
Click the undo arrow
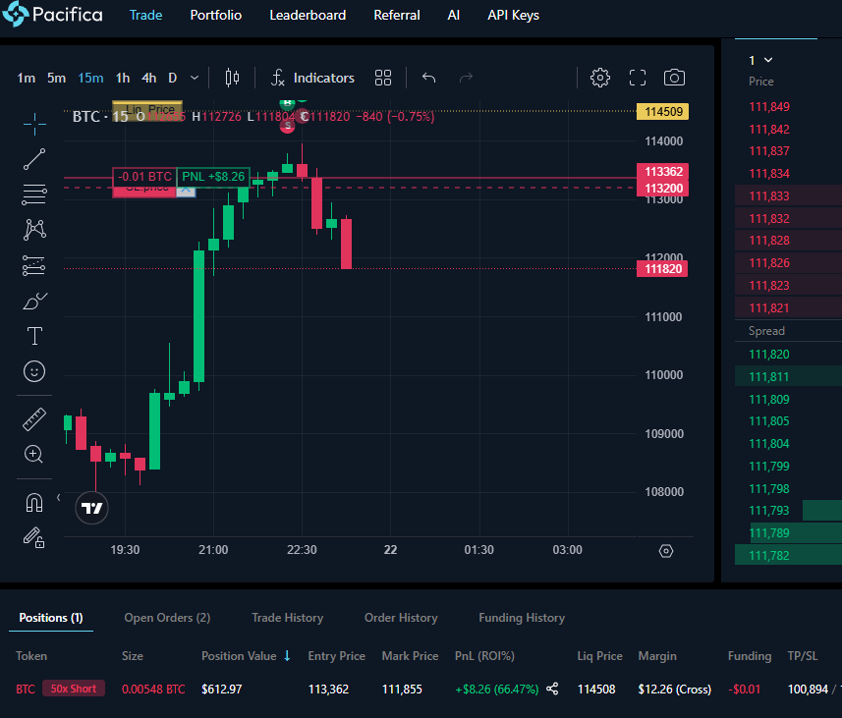click(x=428, y=78)
